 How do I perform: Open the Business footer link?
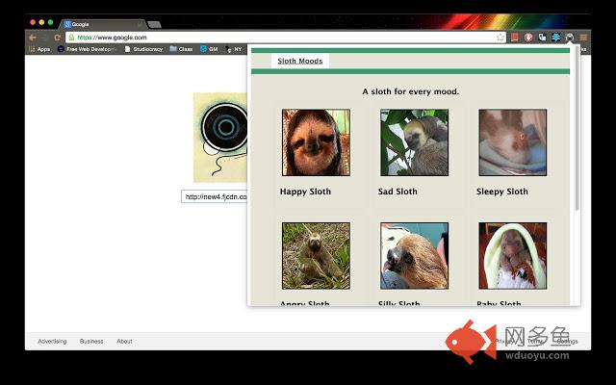91,342
